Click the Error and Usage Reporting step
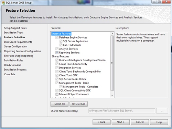This screenshot has height=129, width=172. pos(19,56)
